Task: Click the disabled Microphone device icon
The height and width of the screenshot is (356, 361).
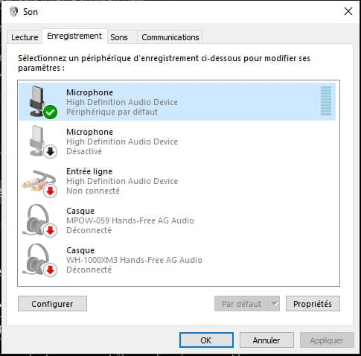Action: click(39, 141)
